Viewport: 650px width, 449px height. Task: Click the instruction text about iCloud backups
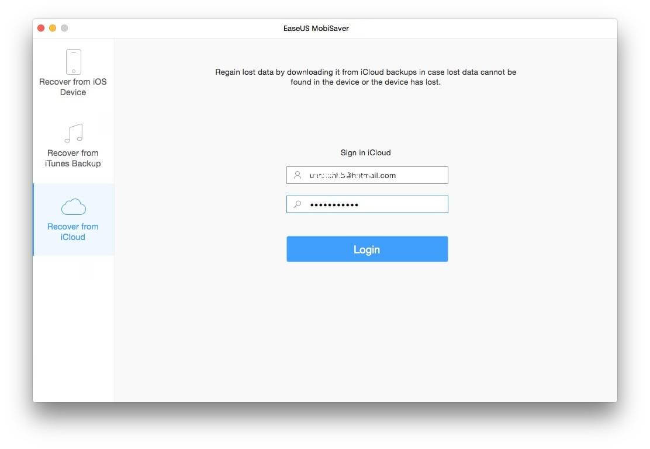point(365,76)
